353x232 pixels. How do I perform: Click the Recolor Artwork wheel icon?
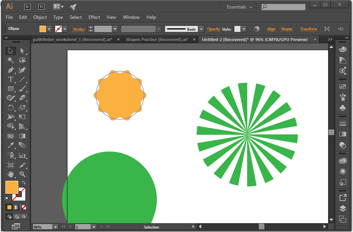(257, 29)
